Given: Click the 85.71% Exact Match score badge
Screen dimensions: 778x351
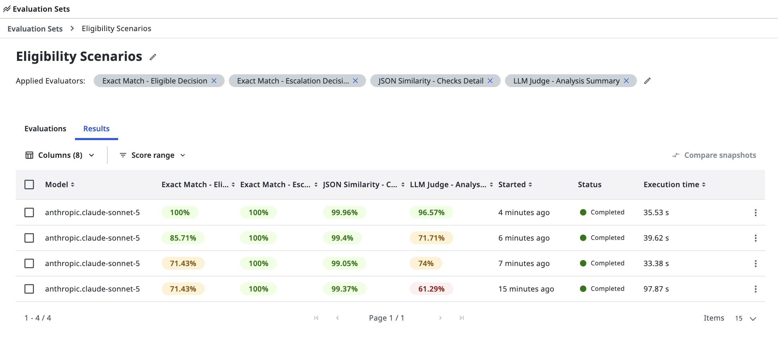Looking at the screenshot, I should (x=183, y=238).
